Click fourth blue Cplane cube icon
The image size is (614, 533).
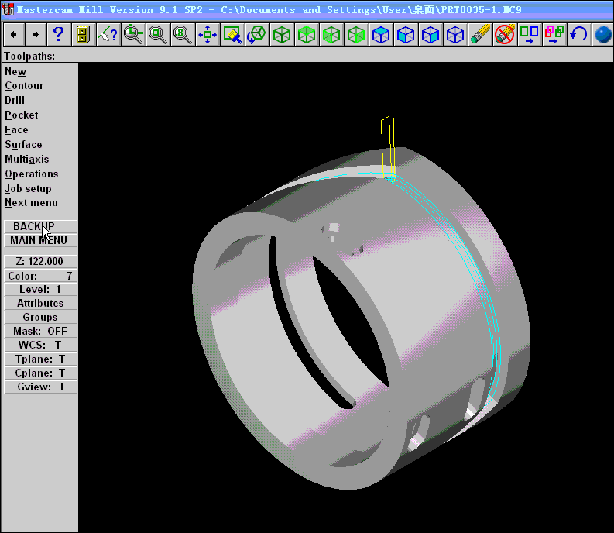(x=455, y=35)
